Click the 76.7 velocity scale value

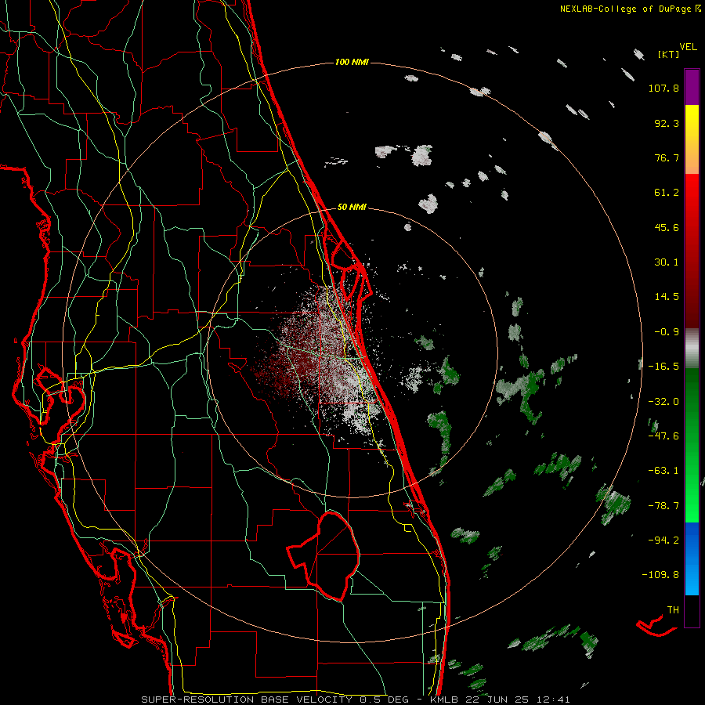coord(667,157)
